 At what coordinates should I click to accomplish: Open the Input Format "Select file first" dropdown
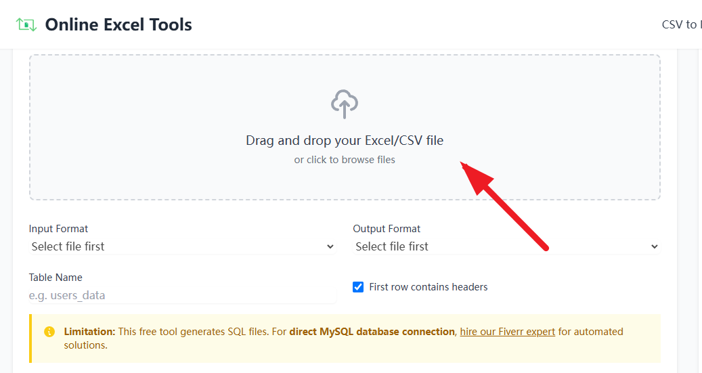[x=182, y=246]
